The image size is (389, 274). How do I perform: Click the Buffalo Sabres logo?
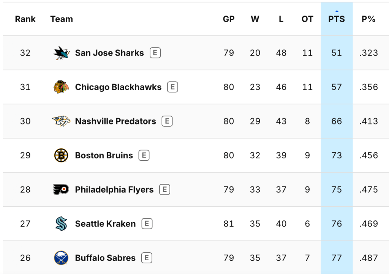pyautogui.click(x=61, y=258)
